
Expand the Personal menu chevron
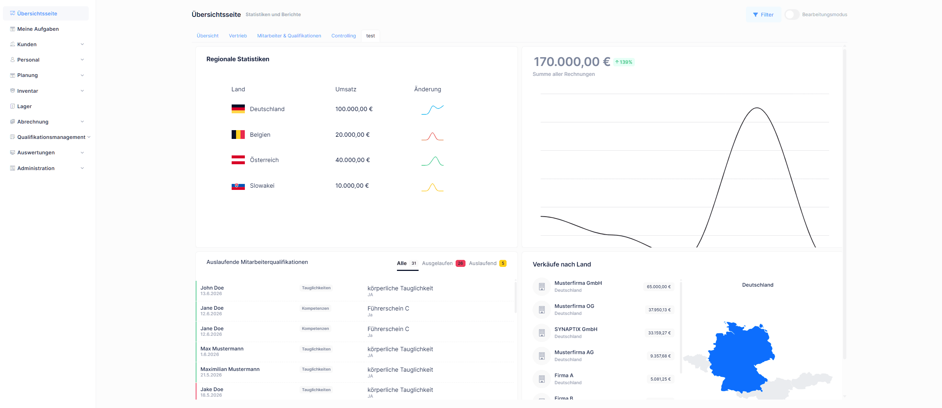coord(82,59)
